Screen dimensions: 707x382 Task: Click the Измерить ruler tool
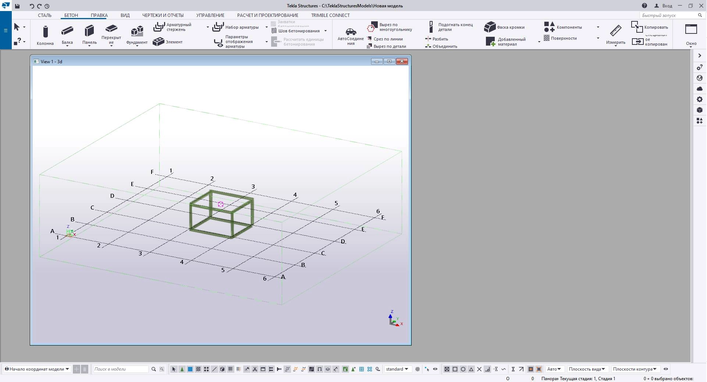tap(616, 35)
